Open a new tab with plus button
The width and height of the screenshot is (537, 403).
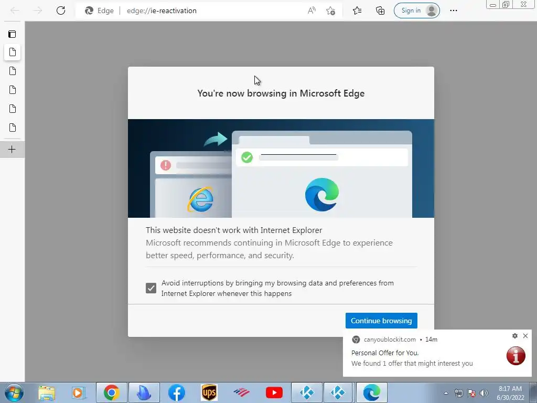pyautogui.click(x=12, y=150)
